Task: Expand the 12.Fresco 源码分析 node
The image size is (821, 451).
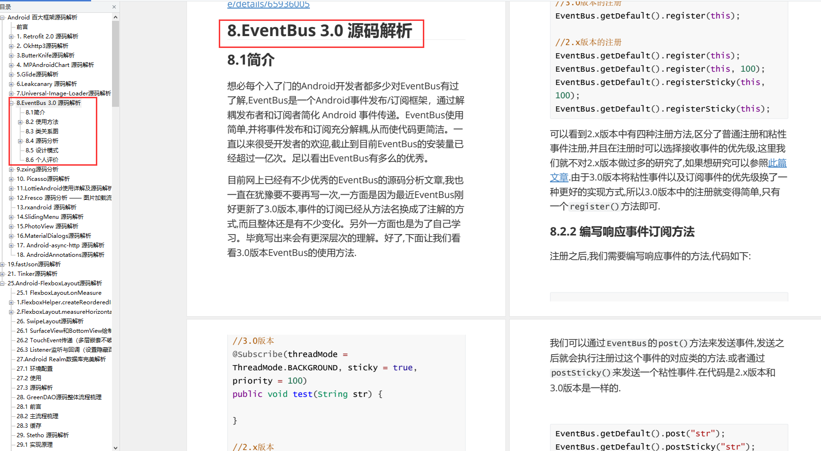Action: point(11,198)
